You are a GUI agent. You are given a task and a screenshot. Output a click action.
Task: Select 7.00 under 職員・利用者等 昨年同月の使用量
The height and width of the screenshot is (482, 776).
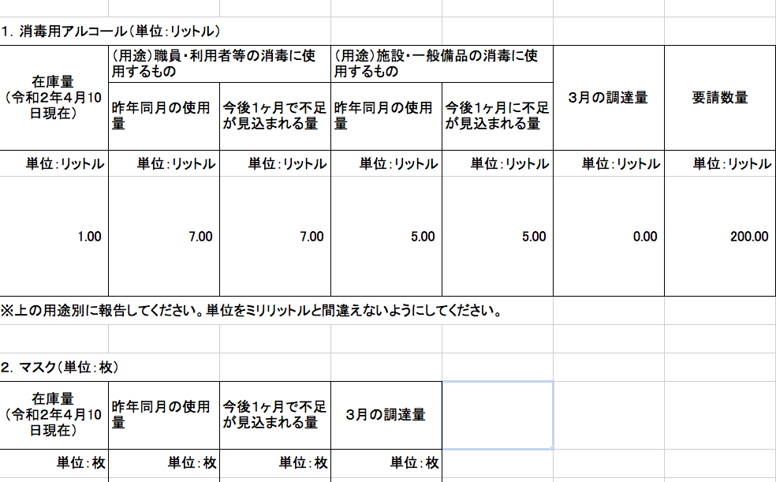164,236
